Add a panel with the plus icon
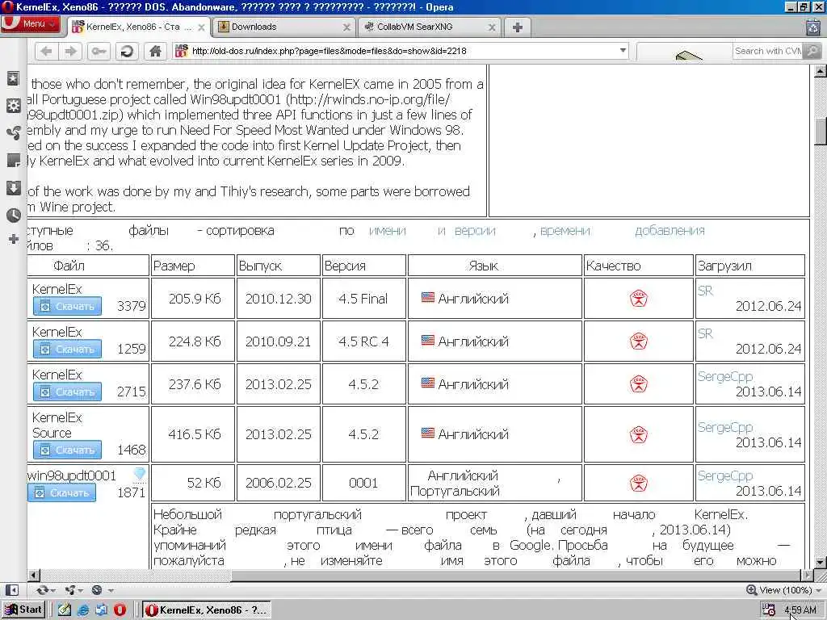Screen dimensions: 827x620 coord(13,239)
